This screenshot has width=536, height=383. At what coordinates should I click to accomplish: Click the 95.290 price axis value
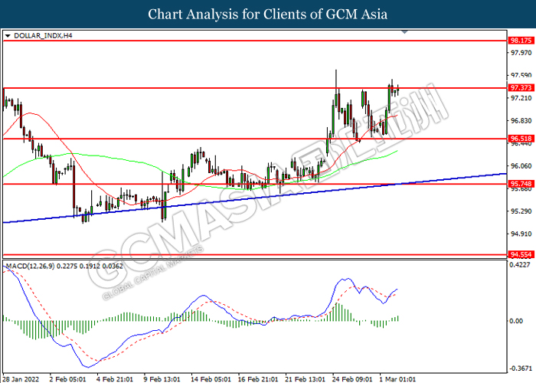click(x=521, y=211)
